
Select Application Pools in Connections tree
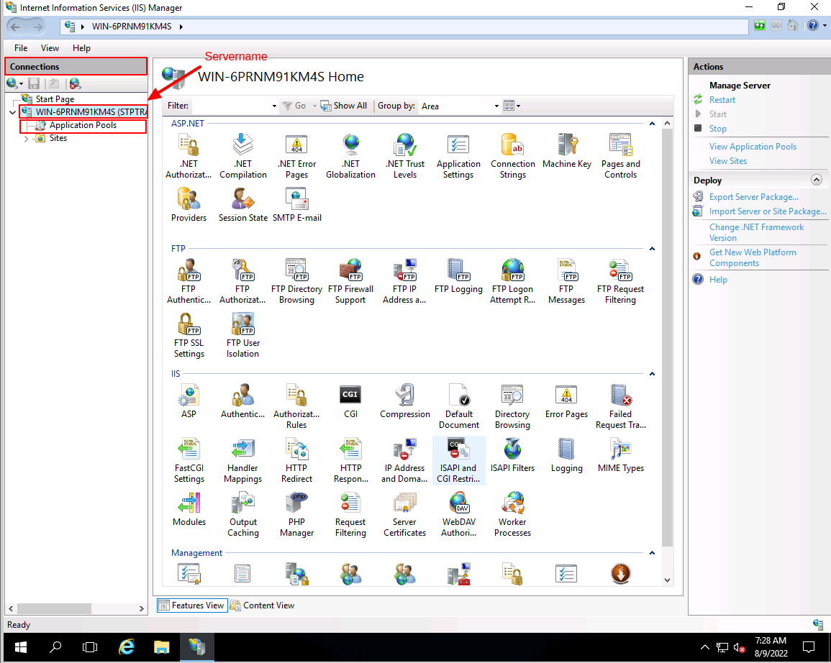(83, 126)
